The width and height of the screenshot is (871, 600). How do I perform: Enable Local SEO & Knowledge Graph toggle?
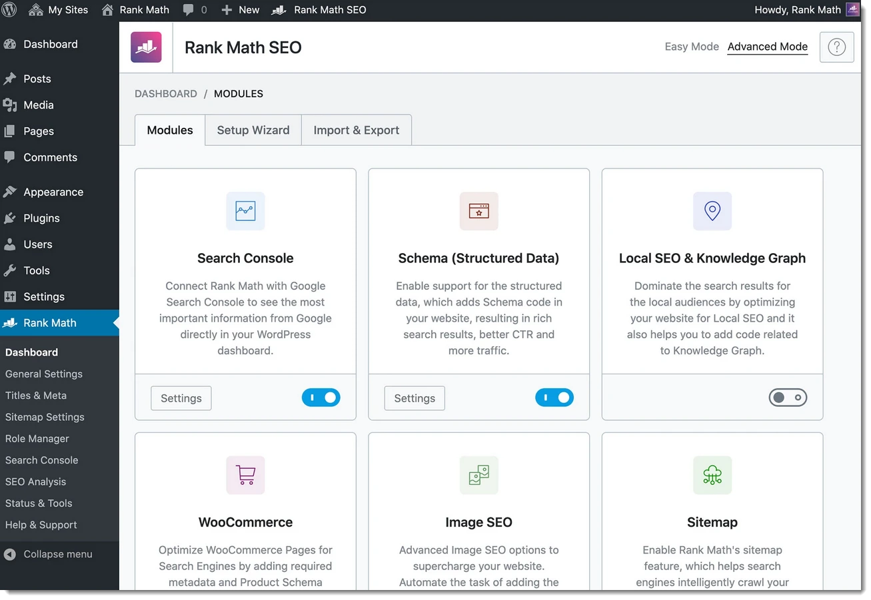point(788,398)
